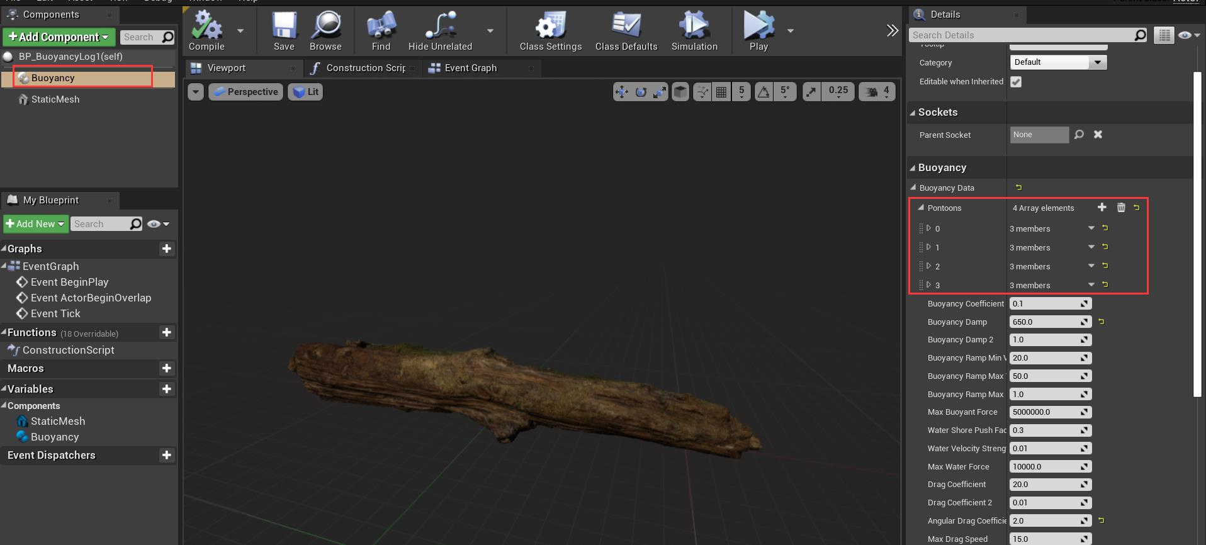
Task: Open Details view options eye icon
Action: [x=1189, y=35]
